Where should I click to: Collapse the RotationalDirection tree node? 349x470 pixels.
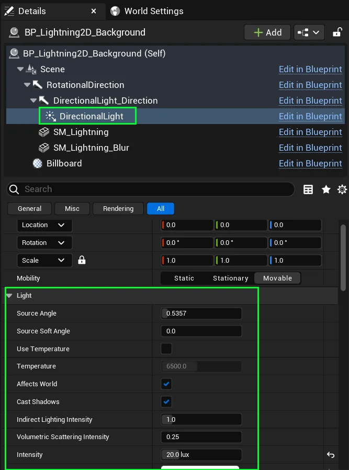27,85
